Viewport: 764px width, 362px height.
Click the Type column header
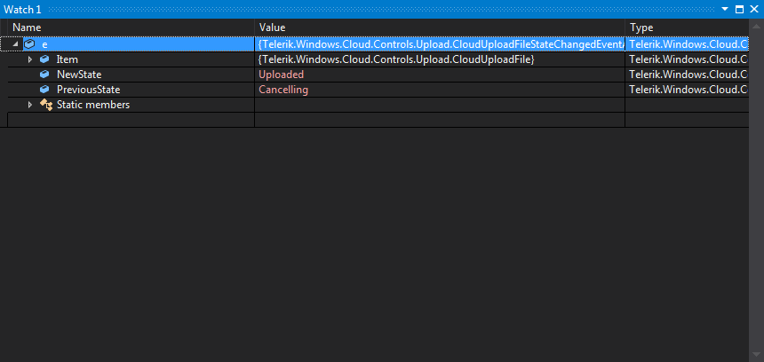tap(641, 28)
